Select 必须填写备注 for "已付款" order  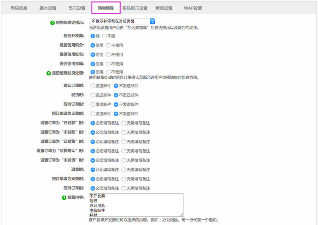point(93,123)
